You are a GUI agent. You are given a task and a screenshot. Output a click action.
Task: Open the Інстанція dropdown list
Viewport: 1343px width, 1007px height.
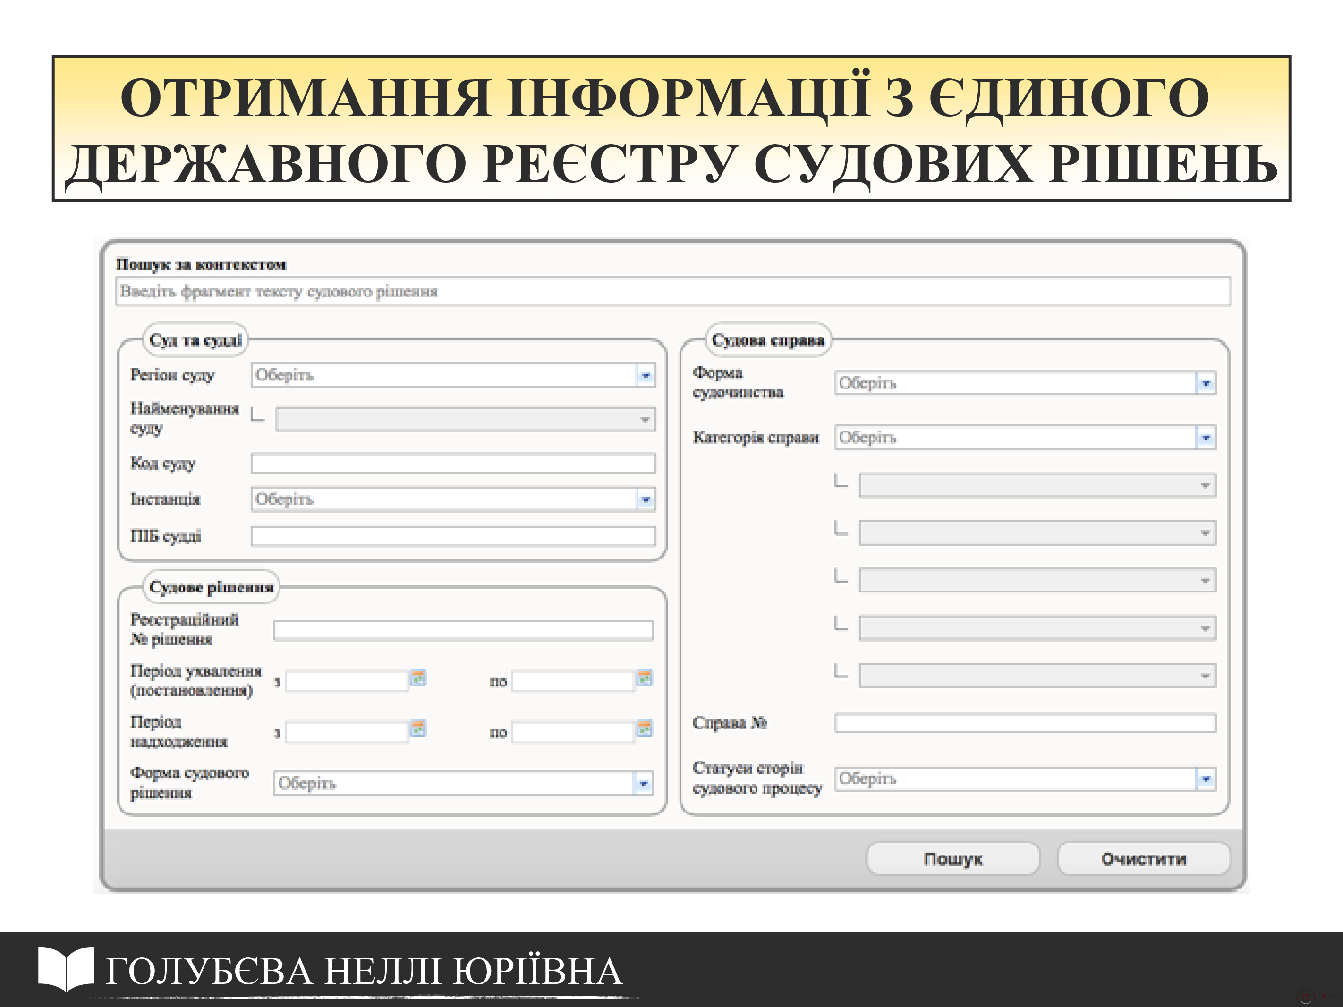point(646,499)
